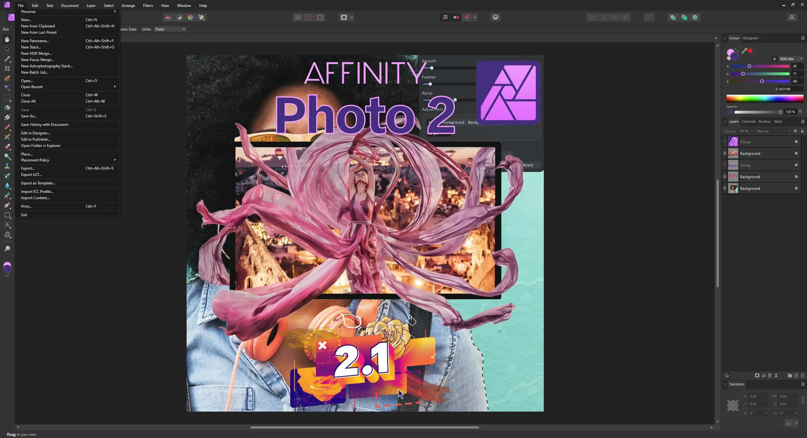Click the colour spectrum bar

(x=765, y=99)
